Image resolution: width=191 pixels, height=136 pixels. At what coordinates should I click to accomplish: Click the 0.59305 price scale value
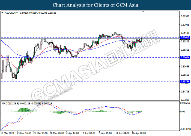pos(185,50)
